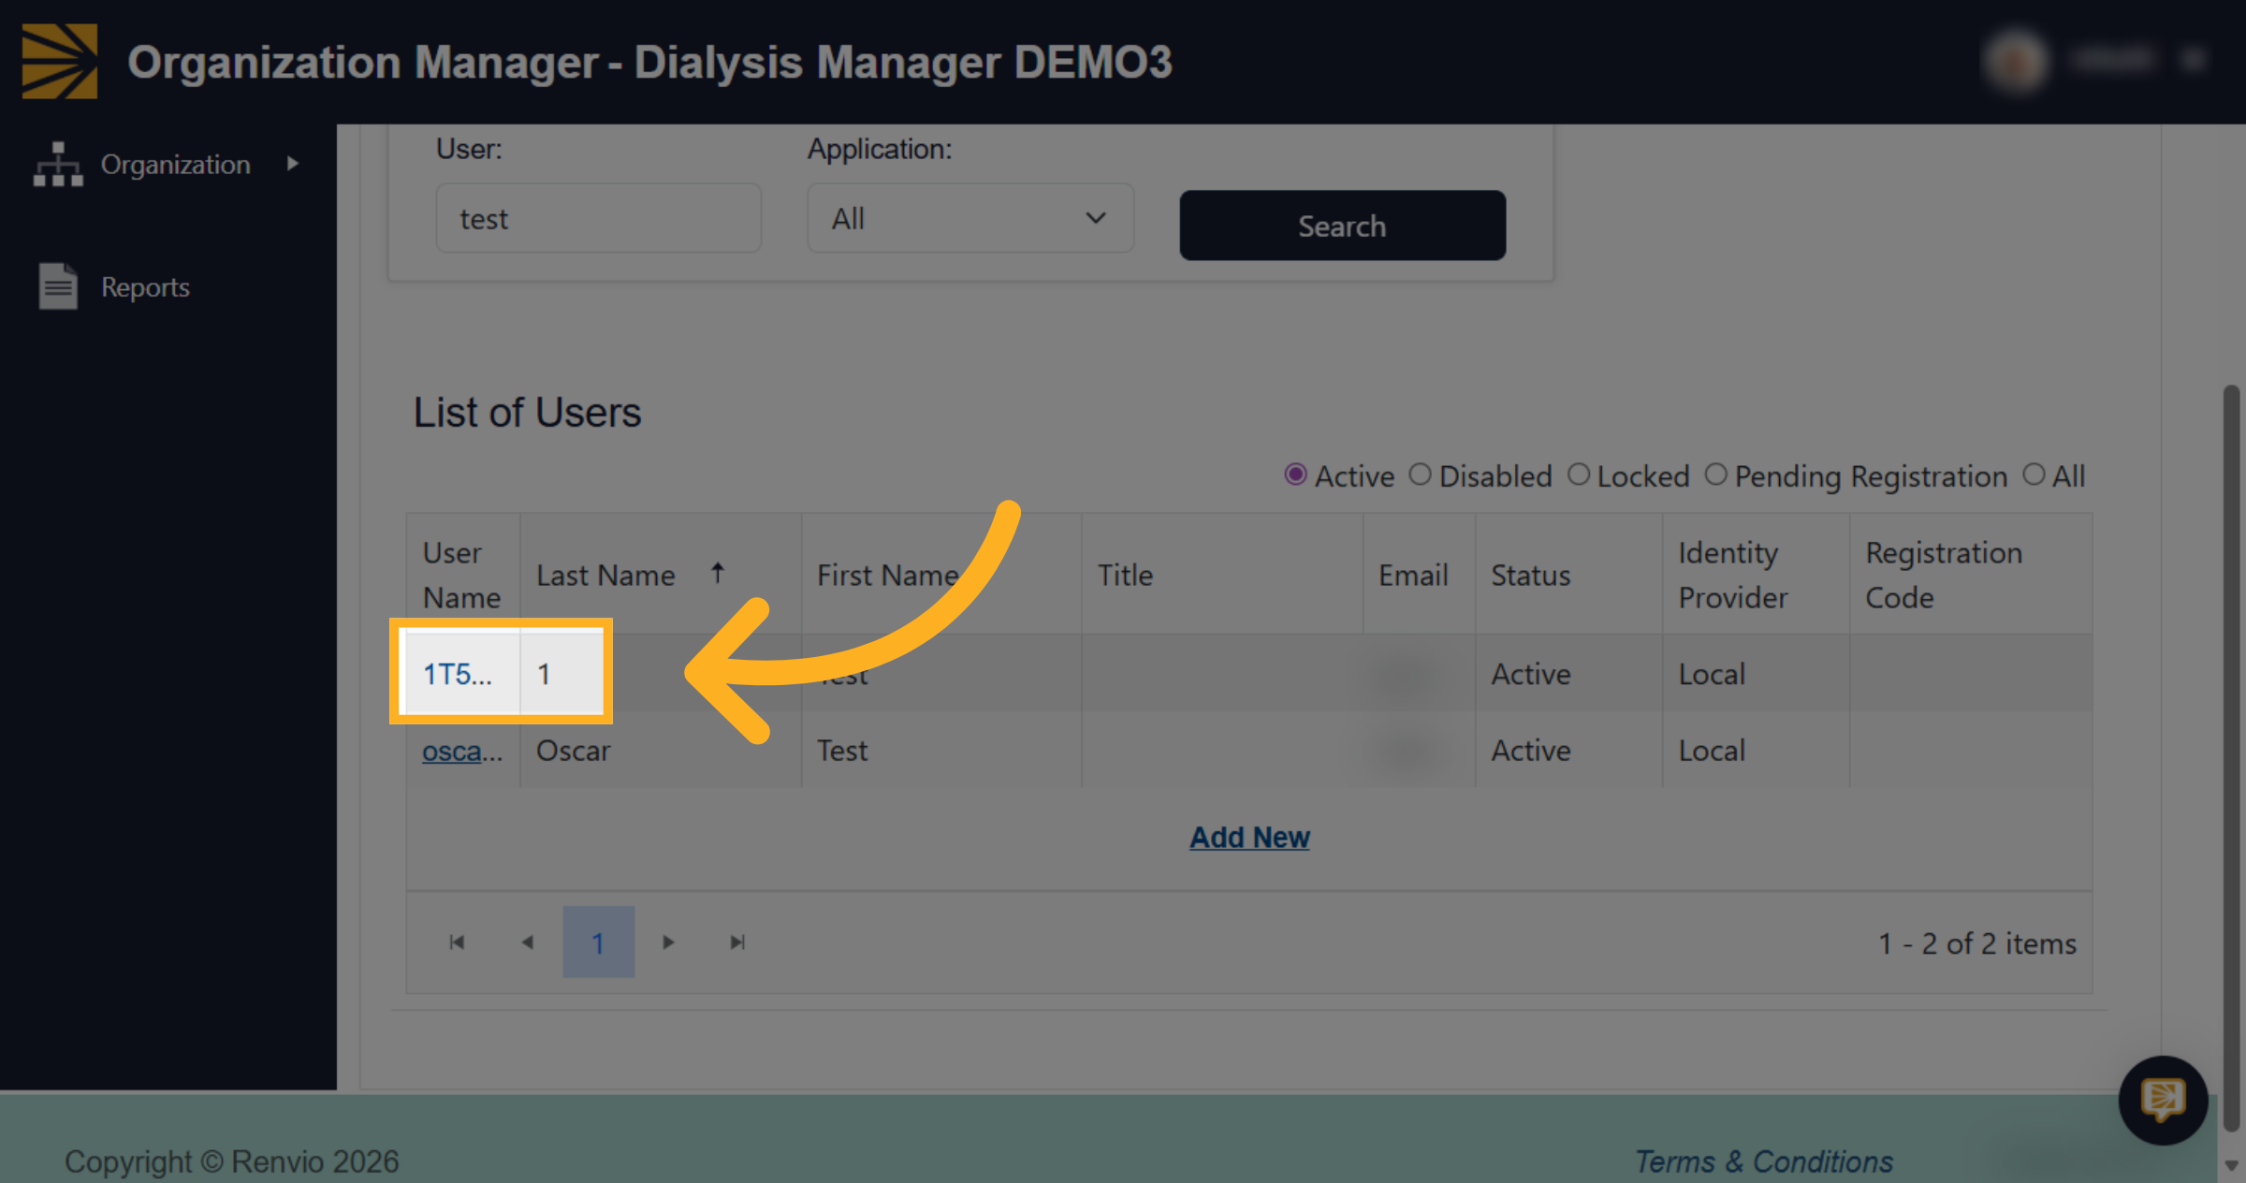Click the 1 - 2 of 2 items label
Screen dimensions: 2246x1183
coord(1976,943)
